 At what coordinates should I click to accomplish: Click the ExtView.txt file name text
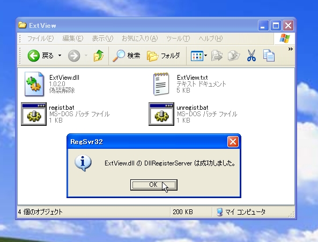coord(192,77)
